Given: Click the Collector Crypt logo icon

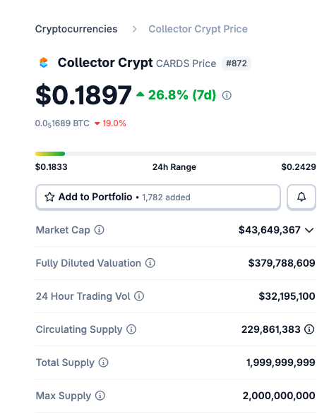Looking at the screenshot, I should 44,63.
